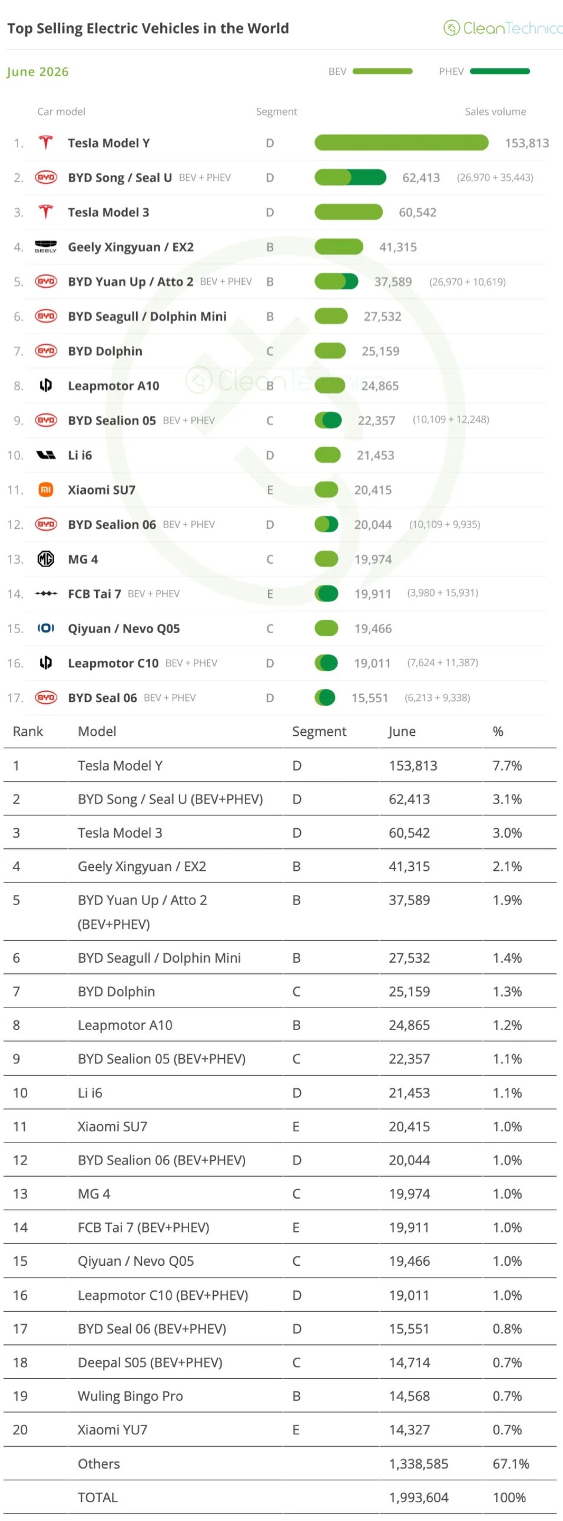Image resolution: width=563 pixels, height=1521 pixels.
Task: Click the June column header in table
Action: coord(402,732)
